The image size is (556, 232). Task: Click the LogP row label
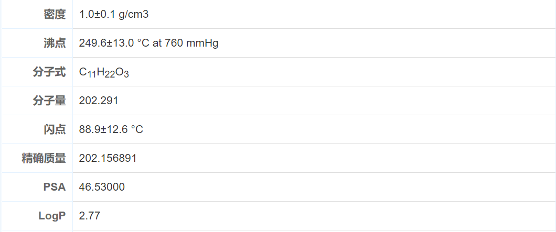point(52,216)
